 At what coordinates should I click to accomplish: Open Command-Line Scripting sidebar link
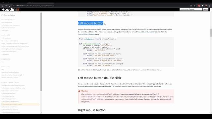(x=9, y=52)
